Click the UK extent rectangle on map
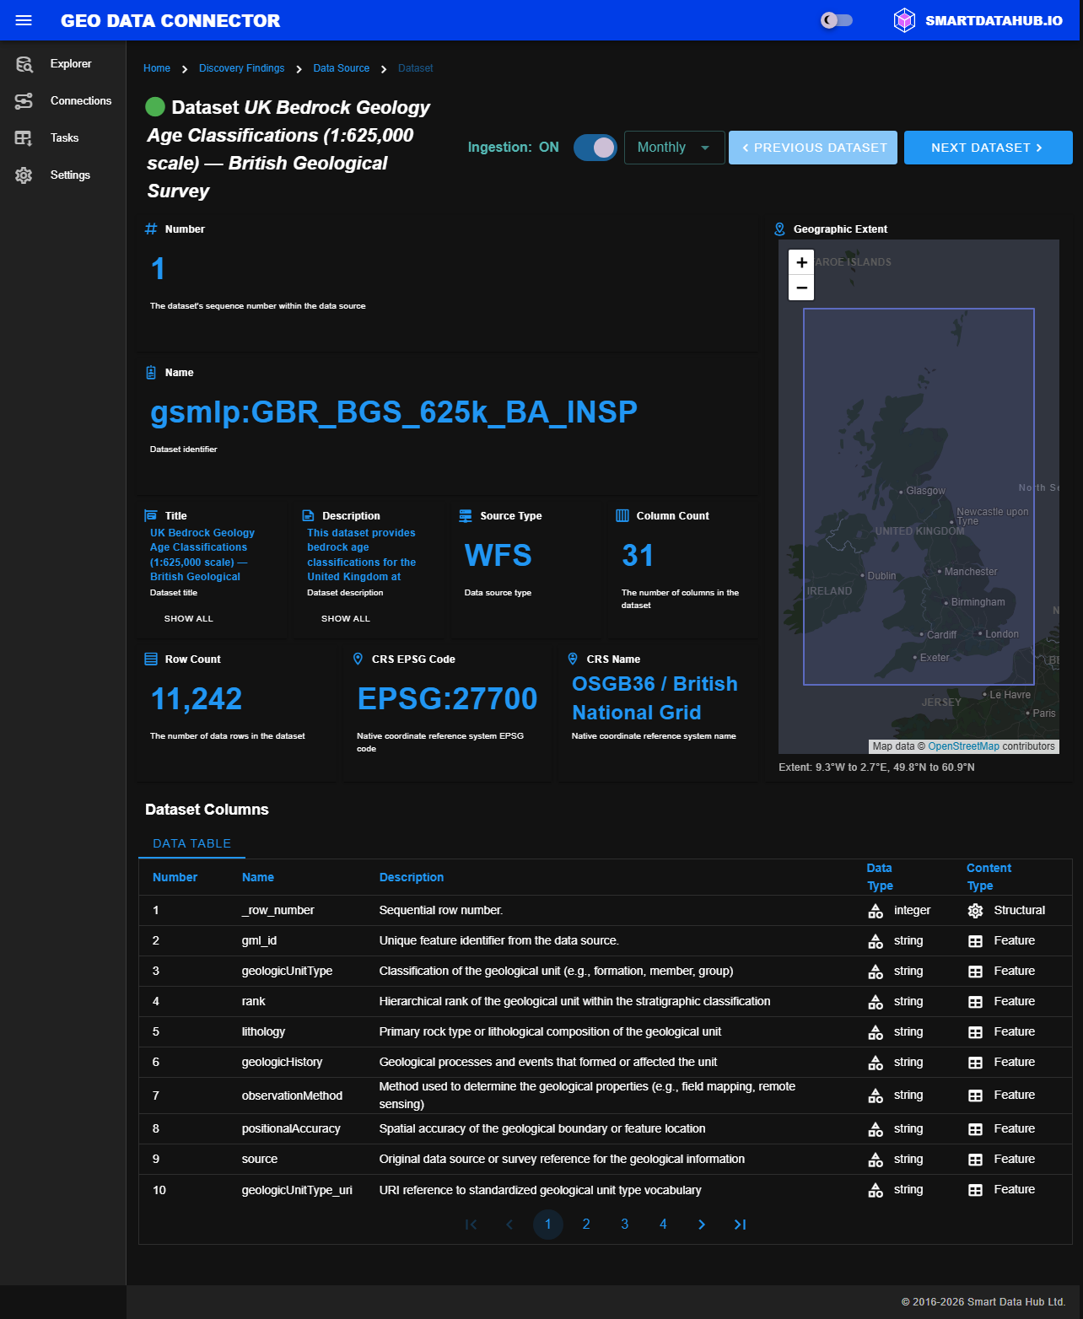This screenshot has height=1319, width=1083. click(x=919, y=497)
